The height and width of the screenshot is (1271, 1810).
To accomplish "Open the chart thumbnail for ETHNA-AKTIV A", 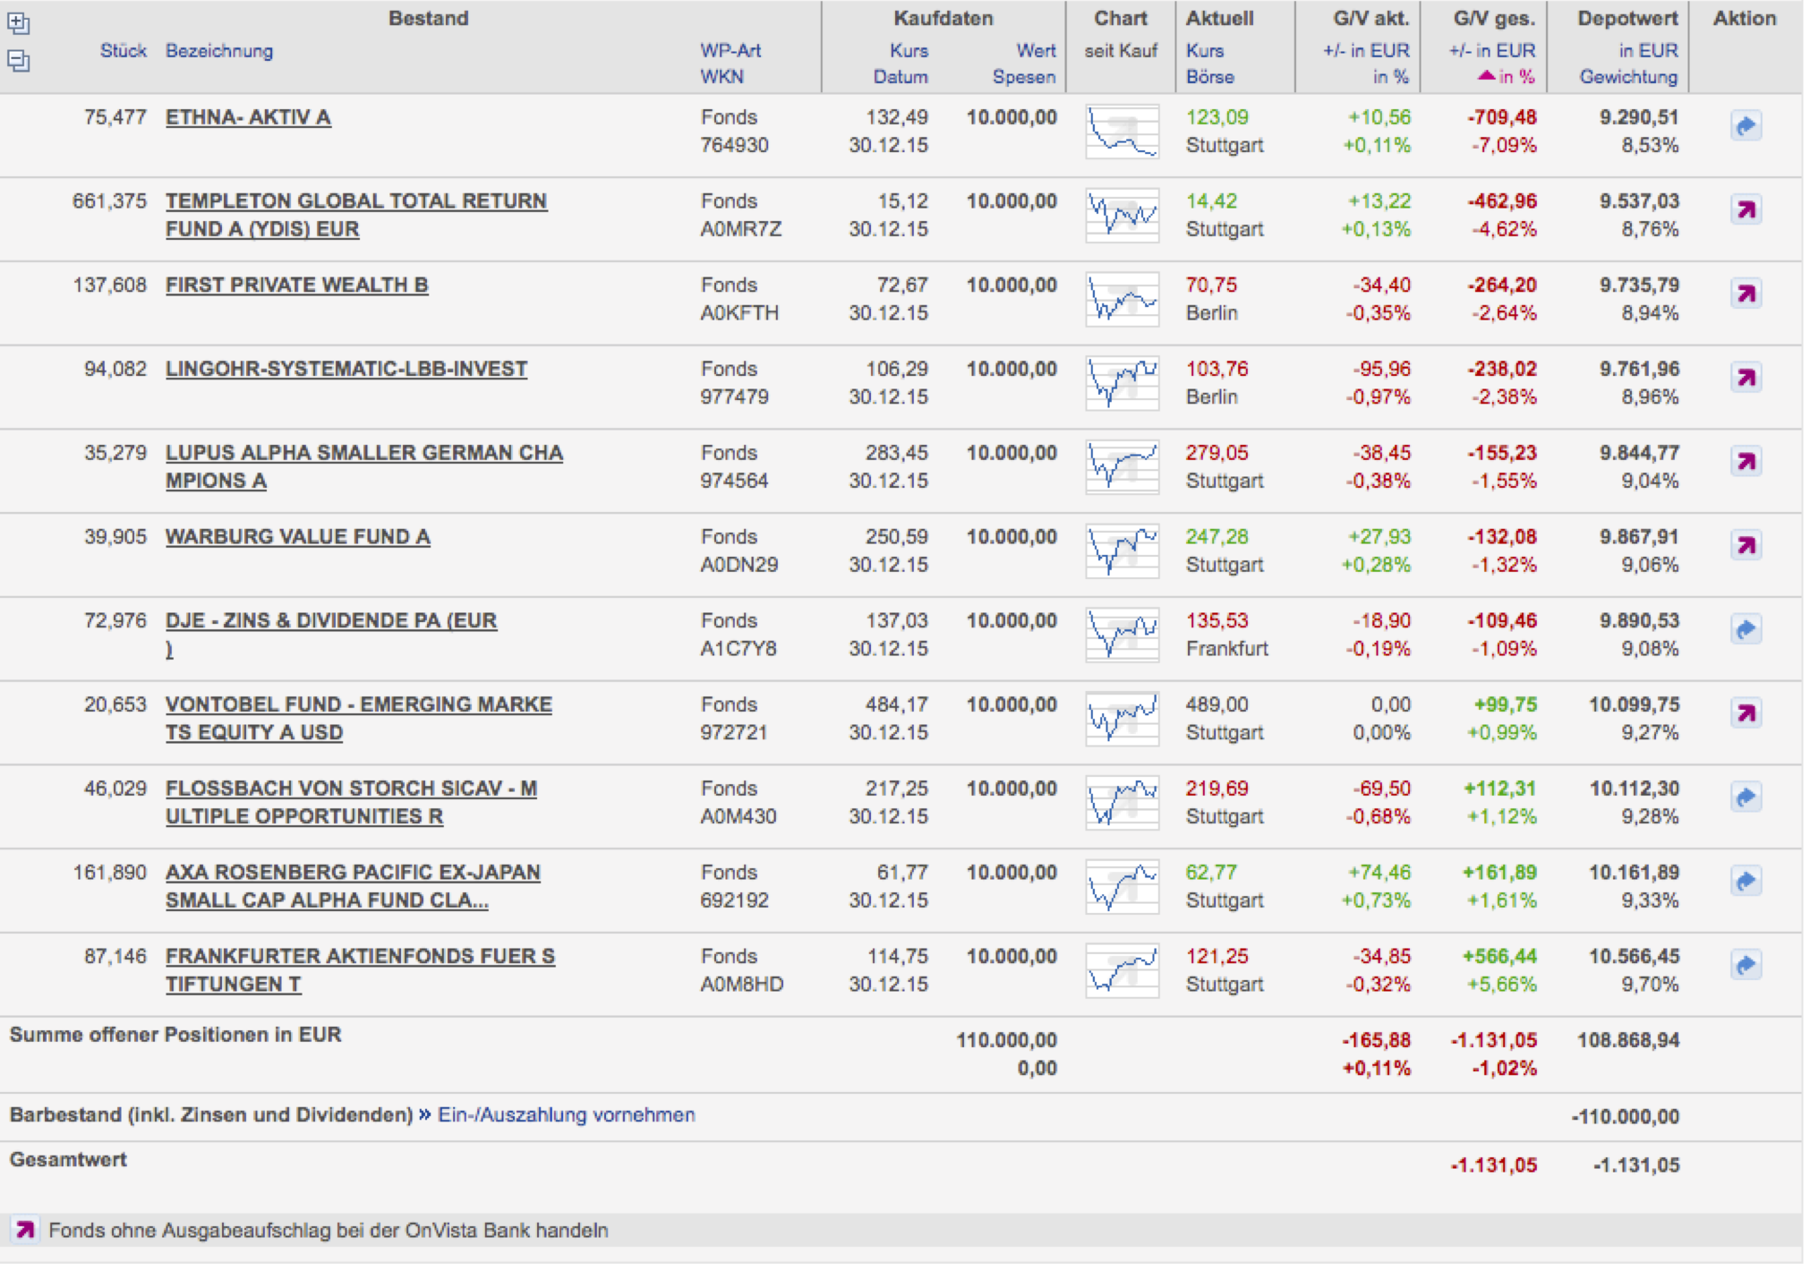I will point(1122,132).
